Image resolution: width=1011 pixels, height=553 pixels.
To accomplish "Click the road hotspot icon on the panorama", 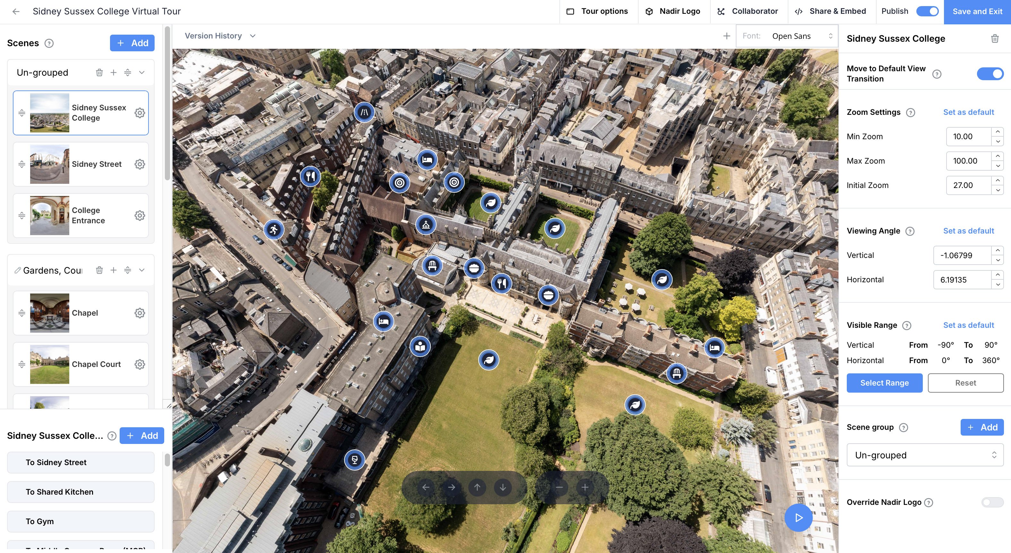I will coord(364,112).
